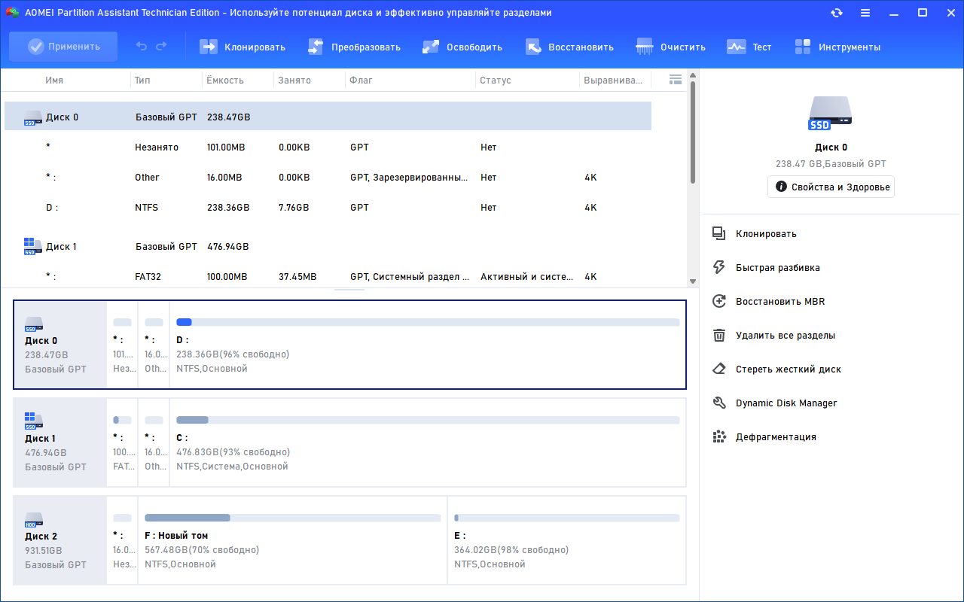Click the AOMEI app logo icon
The height and width of the screenshot is (602, 964).
click(x=12, y=13)
